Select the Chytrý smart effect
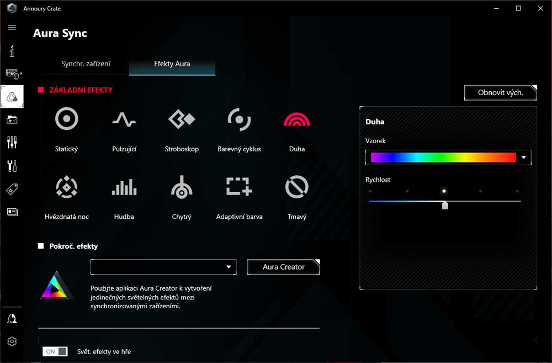552x363 pixels. pos(182,197)
